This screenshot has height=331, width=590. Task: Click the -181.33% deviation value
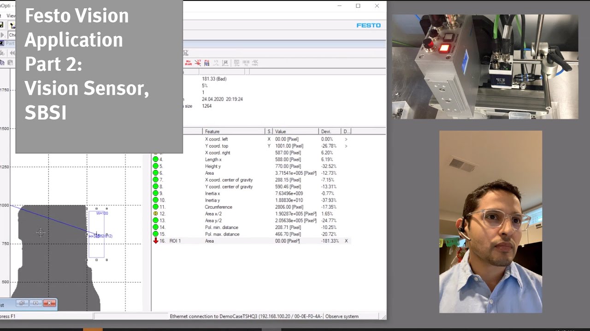click(330, 241)
